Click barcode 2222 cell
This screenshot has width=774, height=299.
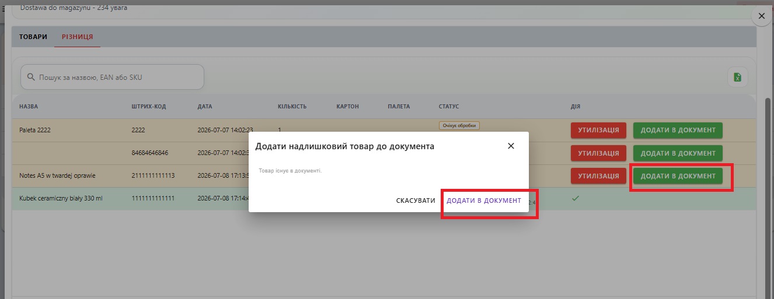(138, 130)
